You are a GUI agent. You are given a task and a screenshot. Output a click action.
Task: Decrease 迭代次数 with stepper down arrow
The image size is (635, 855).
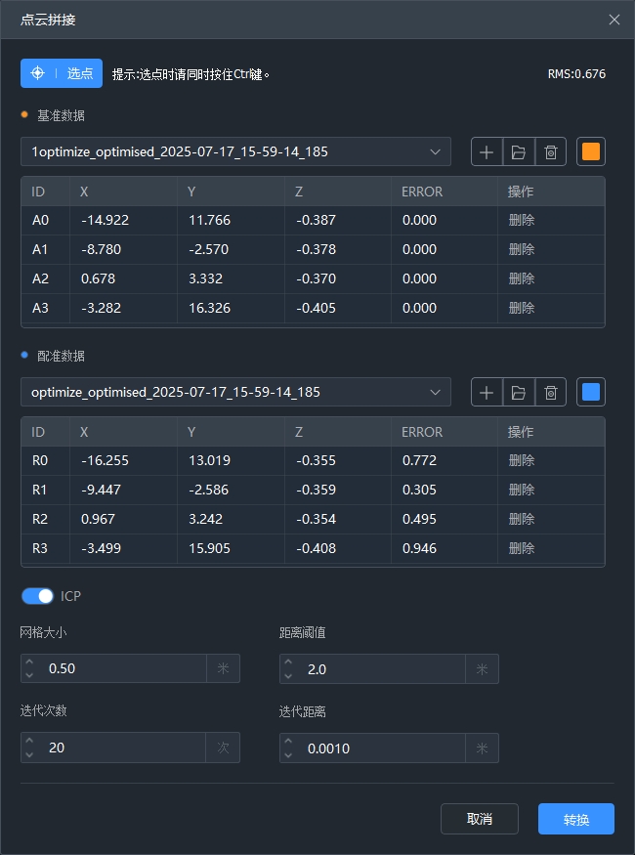point(29,754)
